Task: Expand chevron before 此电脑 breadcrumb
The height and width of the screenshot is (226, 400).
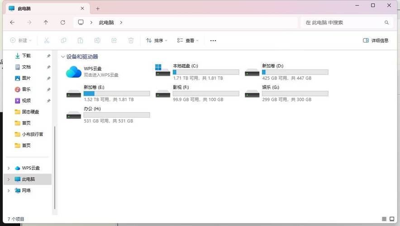Action: tap(91, 23)
